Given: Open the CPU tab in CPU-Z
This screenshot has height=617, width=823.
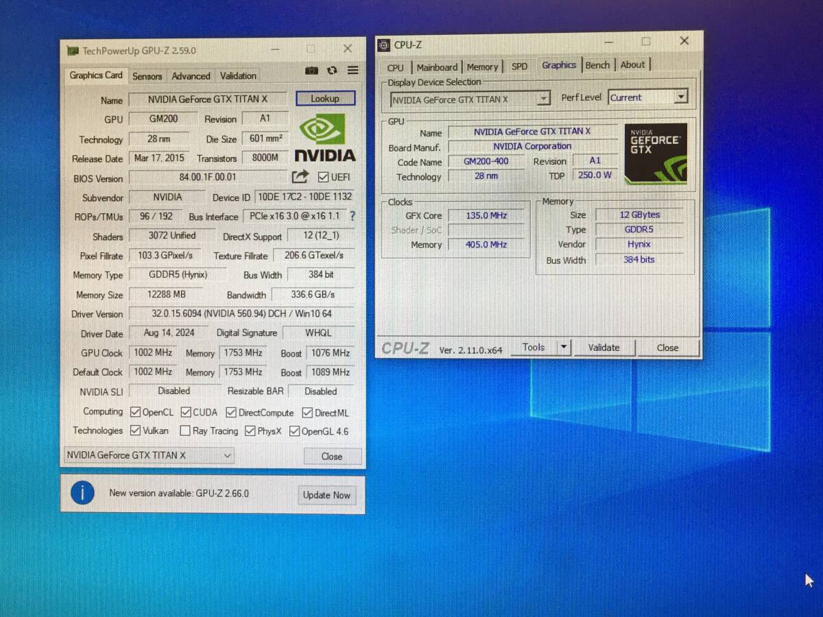Looking at the screenshot, I should point(396,67).
